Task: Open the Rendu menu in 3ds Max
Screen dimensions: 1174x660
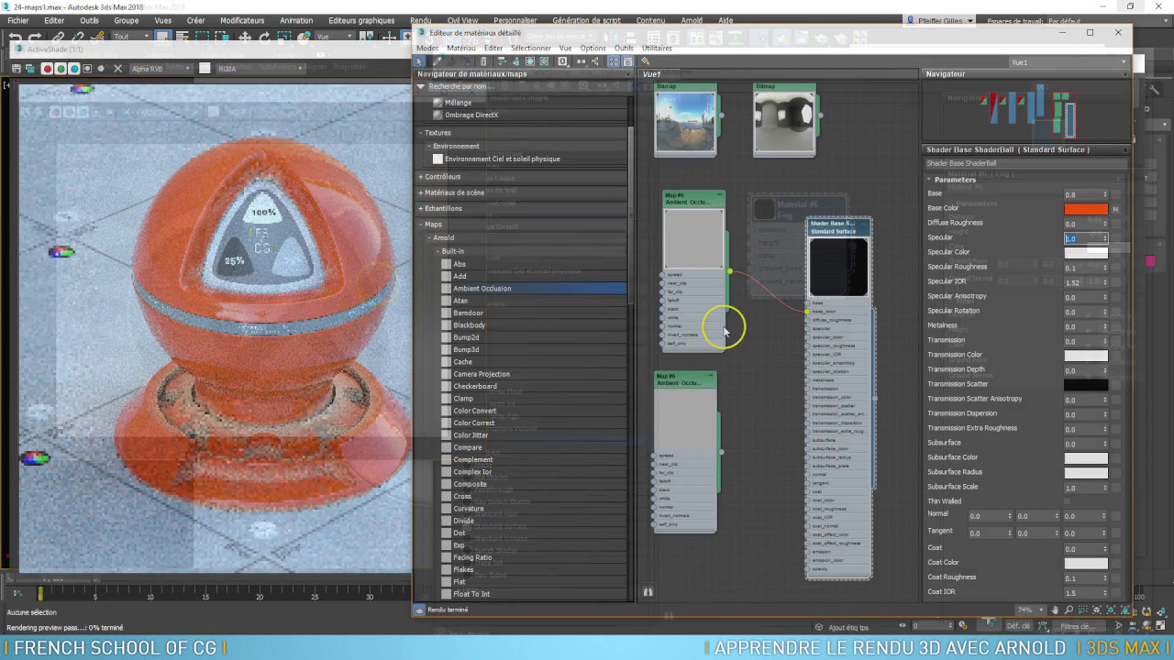Action: pyautogui.click(x=420, y=20)
